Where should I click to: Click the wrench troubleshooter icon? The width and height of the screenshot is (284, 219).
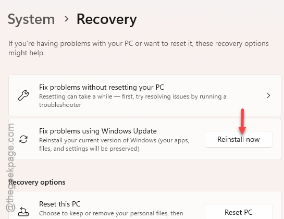point(23,95)
